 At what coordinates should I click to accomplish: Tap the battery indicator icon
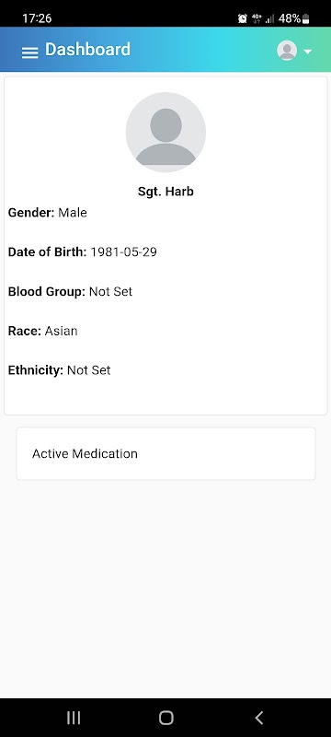(x=306, y=18)
